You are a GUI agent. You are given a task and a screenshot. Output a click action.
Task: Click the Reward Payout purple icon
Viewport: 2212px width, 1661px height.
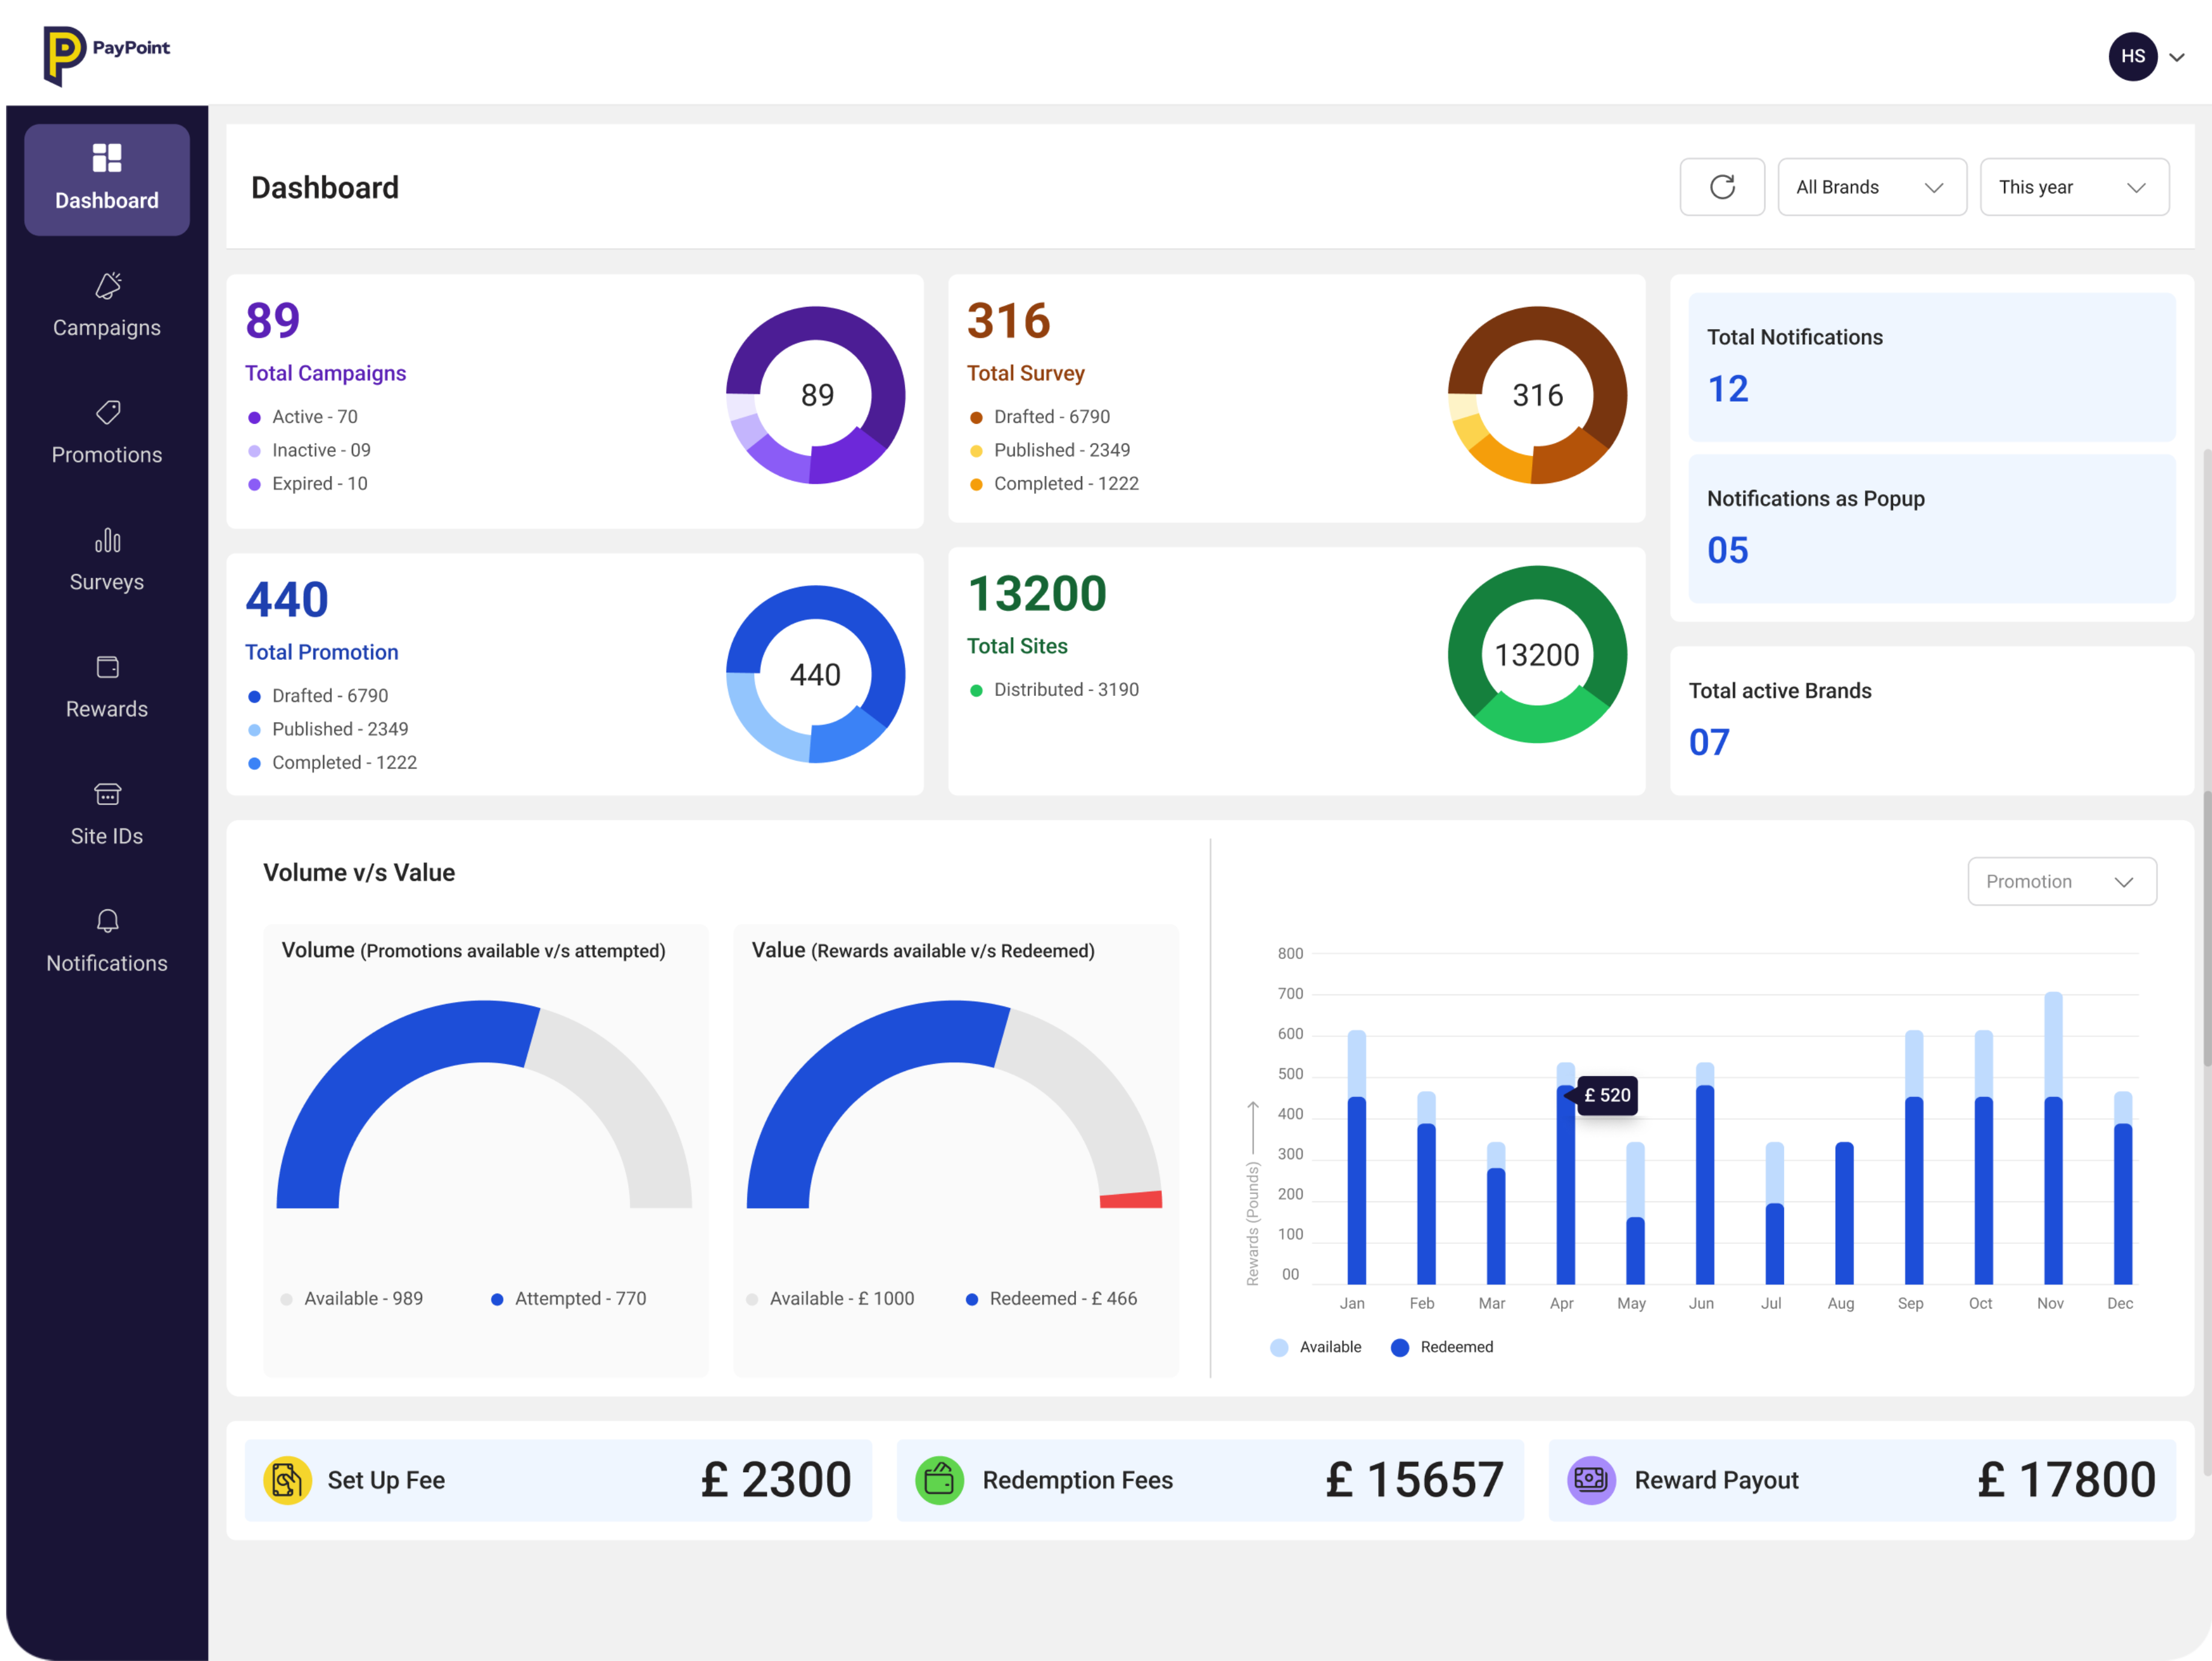coord(1591,1480)
